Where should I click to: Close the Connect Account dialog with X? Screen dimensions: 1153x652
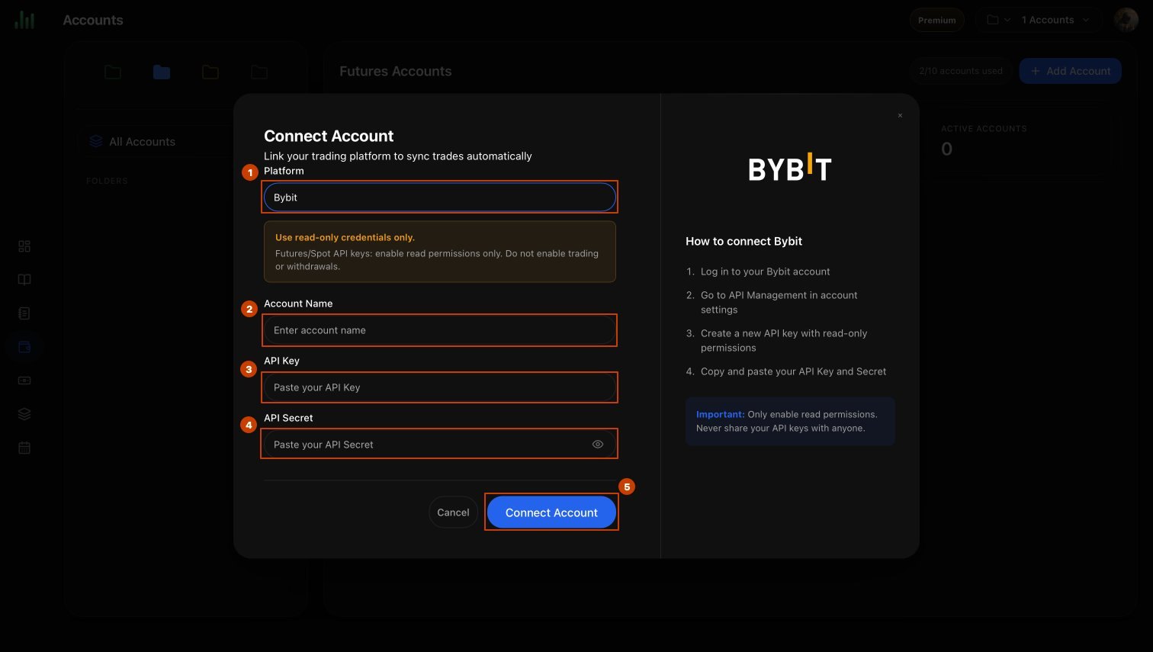(x=900, y=116)
